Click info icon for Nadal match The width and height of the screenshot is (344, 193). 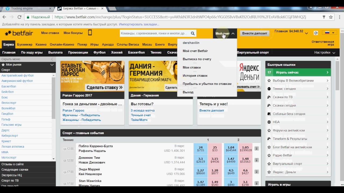[x=257, y=149]
